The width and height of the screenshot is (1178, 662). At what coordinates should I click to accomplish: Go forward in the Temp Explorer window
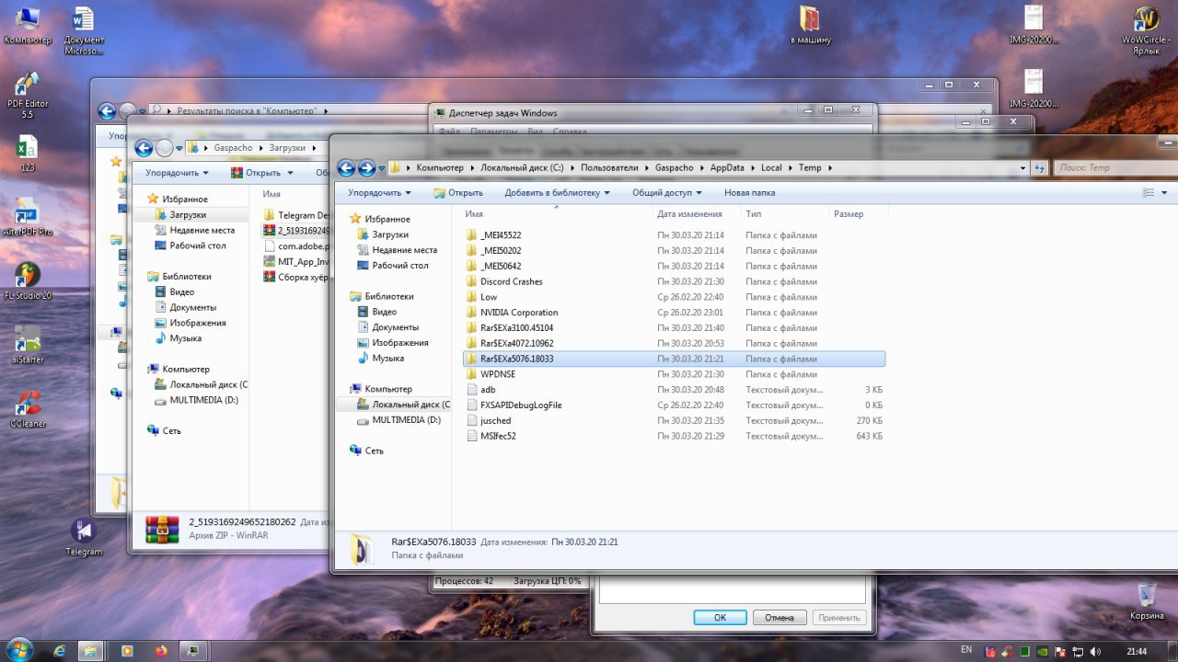(x=366, y=167)
